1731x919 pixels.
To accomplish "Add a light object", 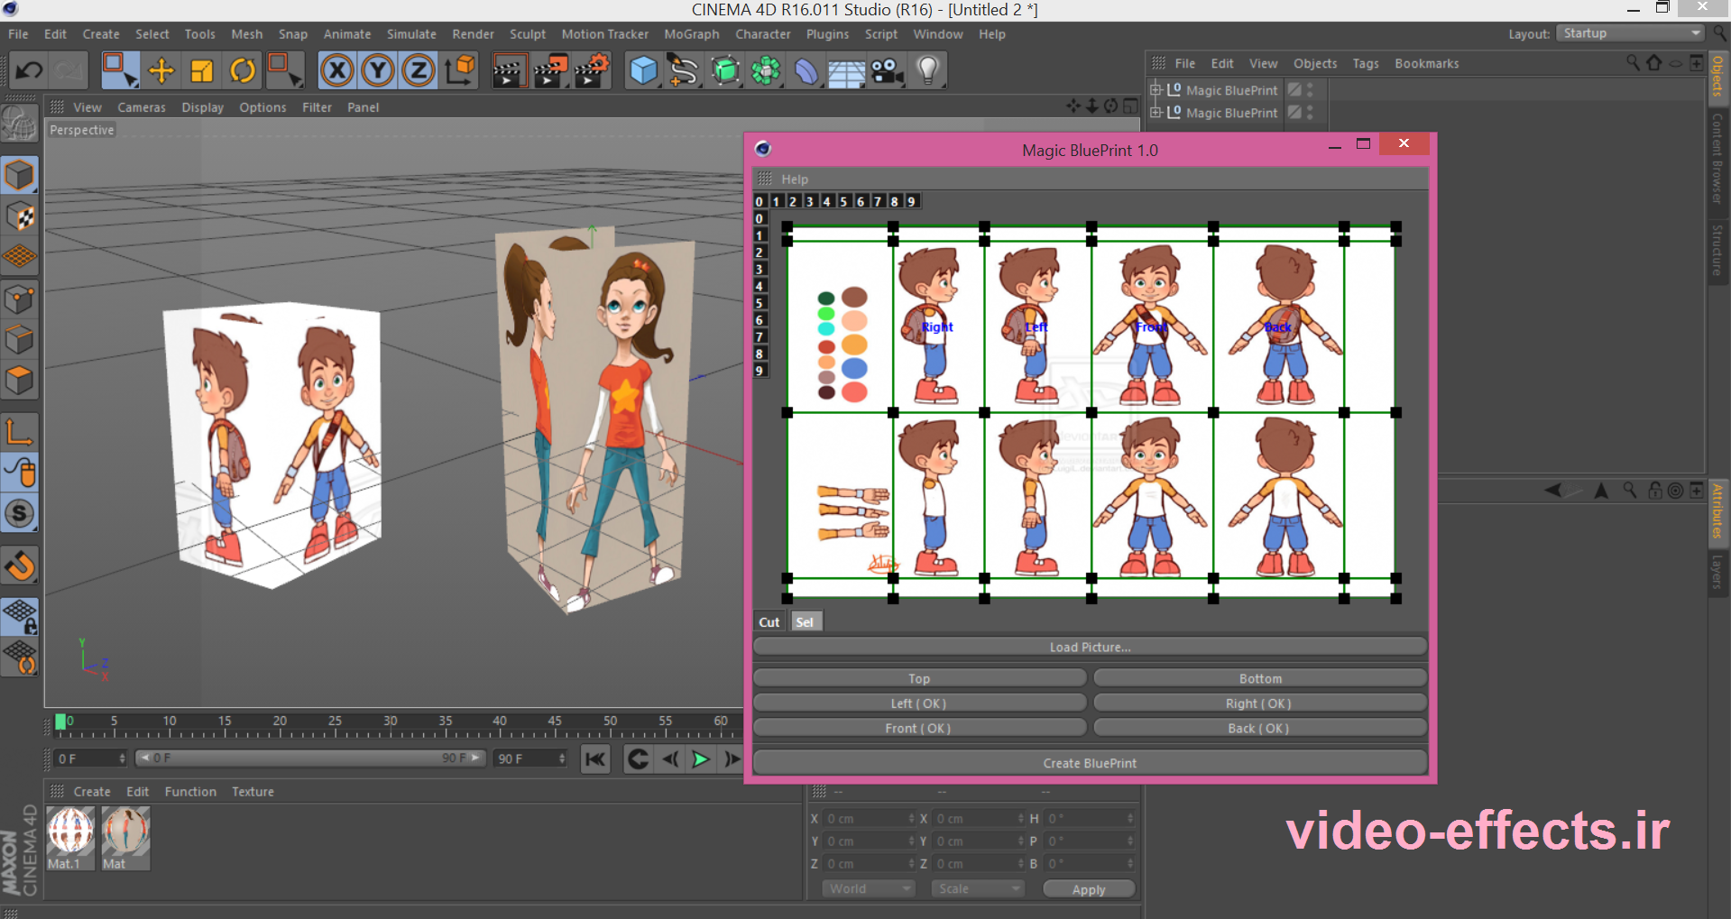I will (928, 70).
